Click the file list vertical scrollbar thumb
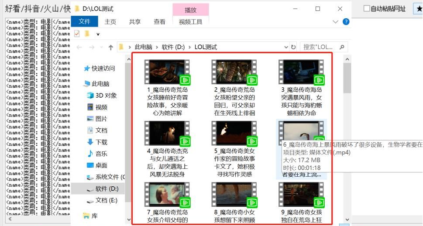 point(347,78)
